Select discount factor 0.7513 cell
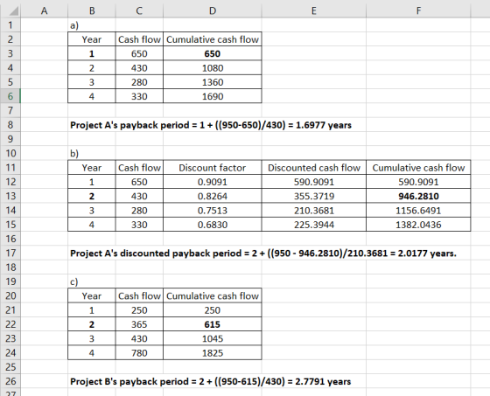The image size is (490, 396). (x=212, y=210)
